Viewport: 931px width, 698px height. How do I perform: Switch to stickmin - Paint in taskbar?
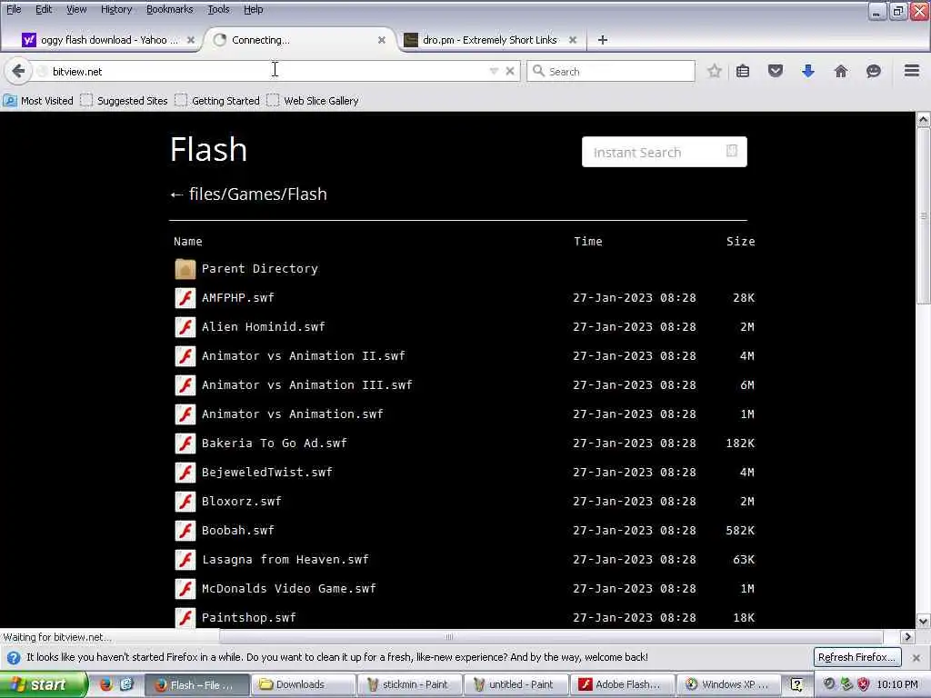(x=408, y=684)
